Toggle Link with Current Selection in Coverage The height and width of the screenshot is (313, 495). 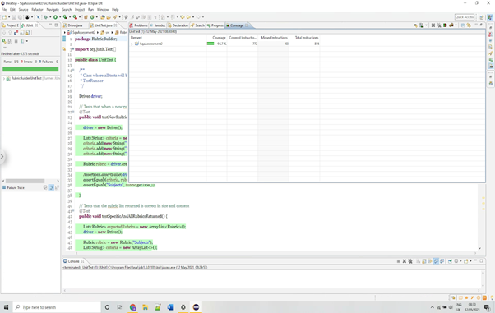[469, 25]
